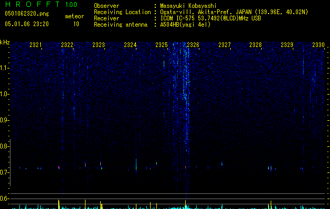
Task: Click the 1.1 kHz frequency axis label
Action: (x=5, y=68)
